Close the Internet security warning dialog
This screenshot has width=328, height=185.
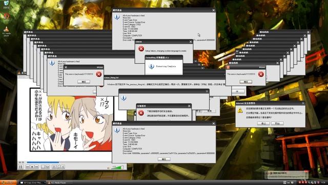click(303, 103)
